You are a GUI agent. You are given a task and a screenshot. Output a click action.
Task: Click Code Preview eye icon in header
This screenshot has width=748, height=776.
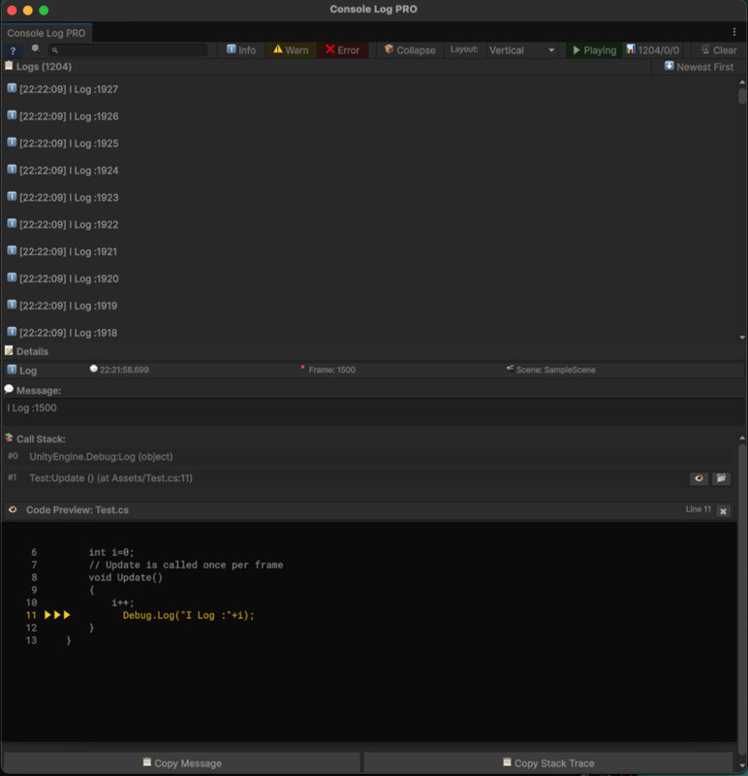pyautogui.click(x=13, y=510)
